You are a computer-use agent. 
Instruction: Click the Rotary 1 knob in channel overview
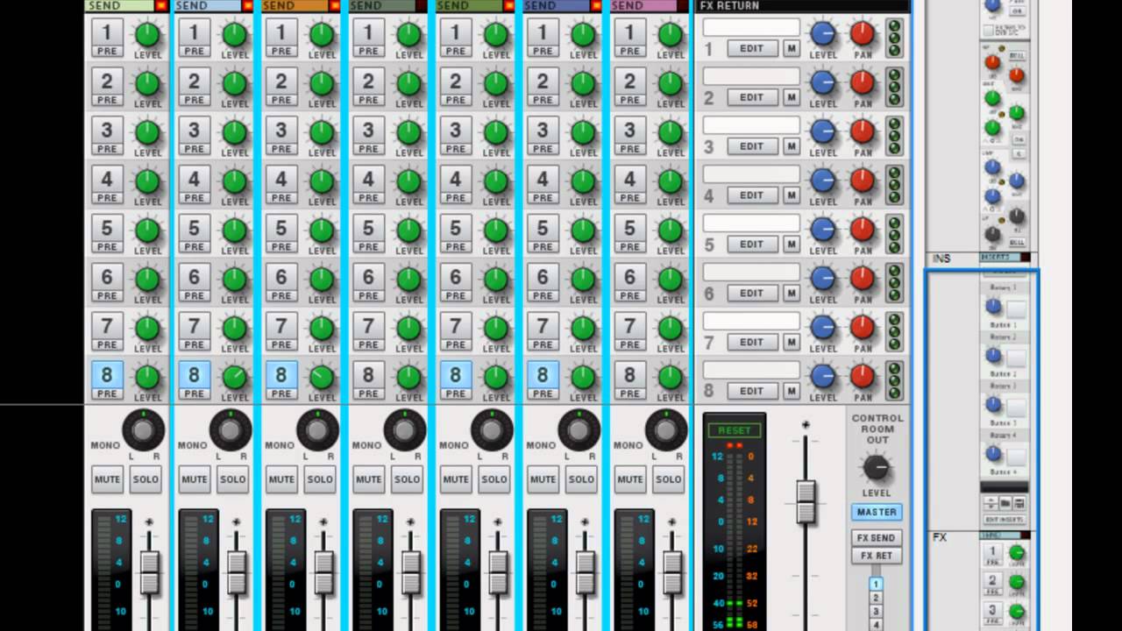[993, 306]
